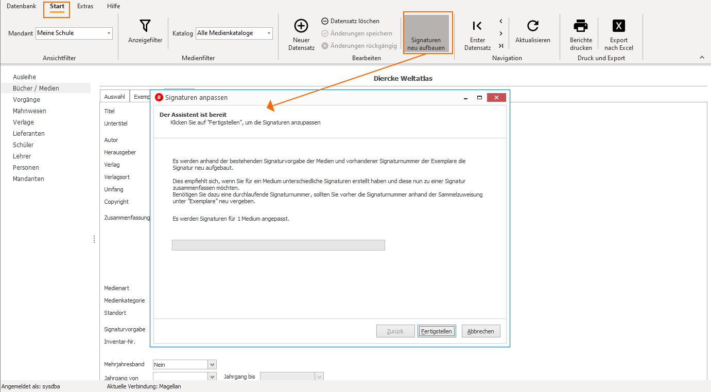
Task: Click 'Aktuelle Verbindung: Magellan' status text
Action: [x=144, y=386]
